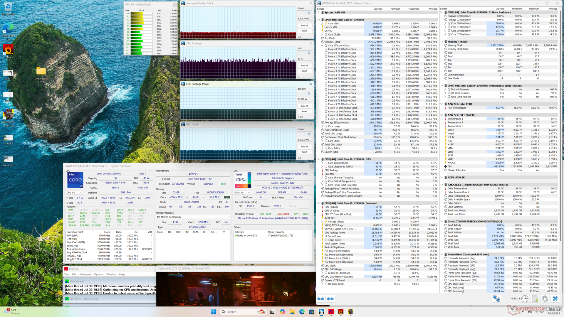The height and width of the screenshot is (317, 564).
Task: Edit the 100.000 max field in CPU Package Power graph
Action: [x=304, y=89]
